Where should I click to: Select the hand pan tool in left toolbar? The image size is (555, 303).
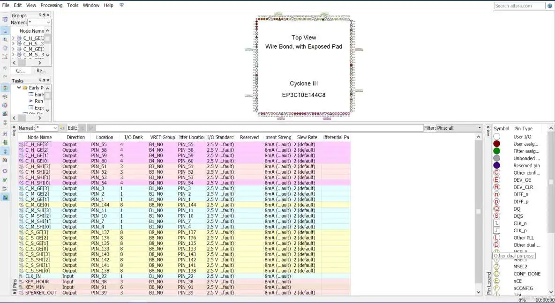[5, 48]
